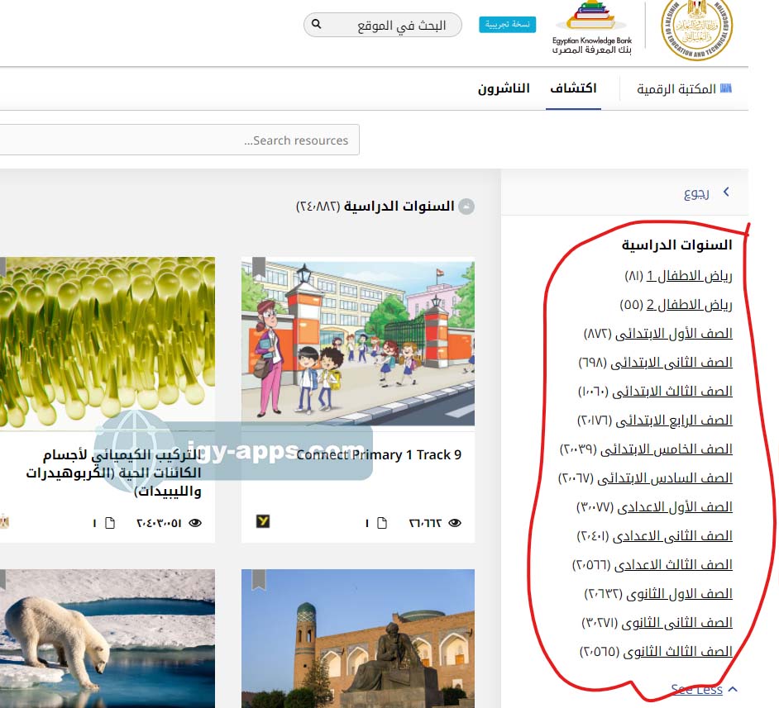Screen dimensions: 779x708
Task: Open the اكتشاف tab
Action: click(573, 88)
